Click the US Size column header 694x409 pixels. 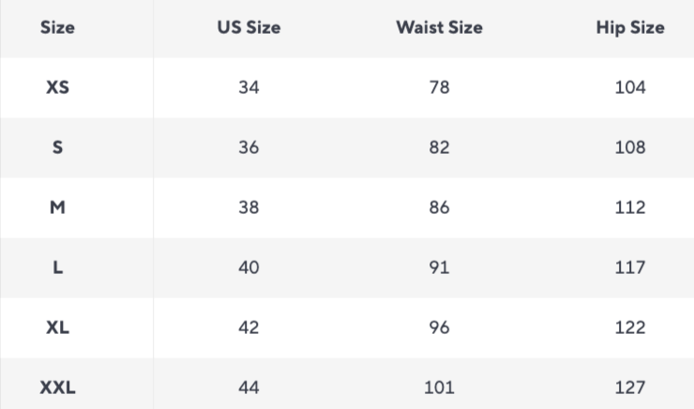[249, 27]
